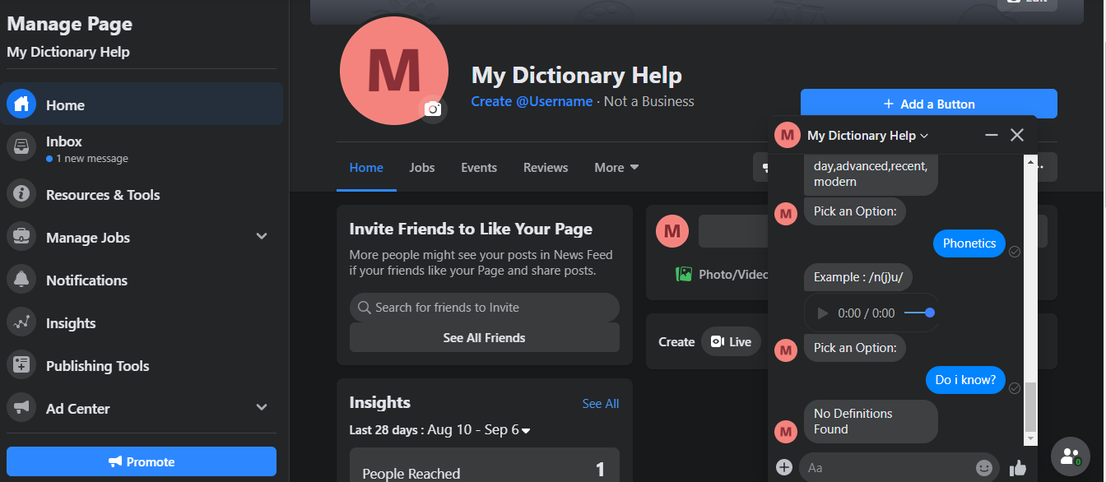Click the 'Do i know?' message bubble

[965, 379]
